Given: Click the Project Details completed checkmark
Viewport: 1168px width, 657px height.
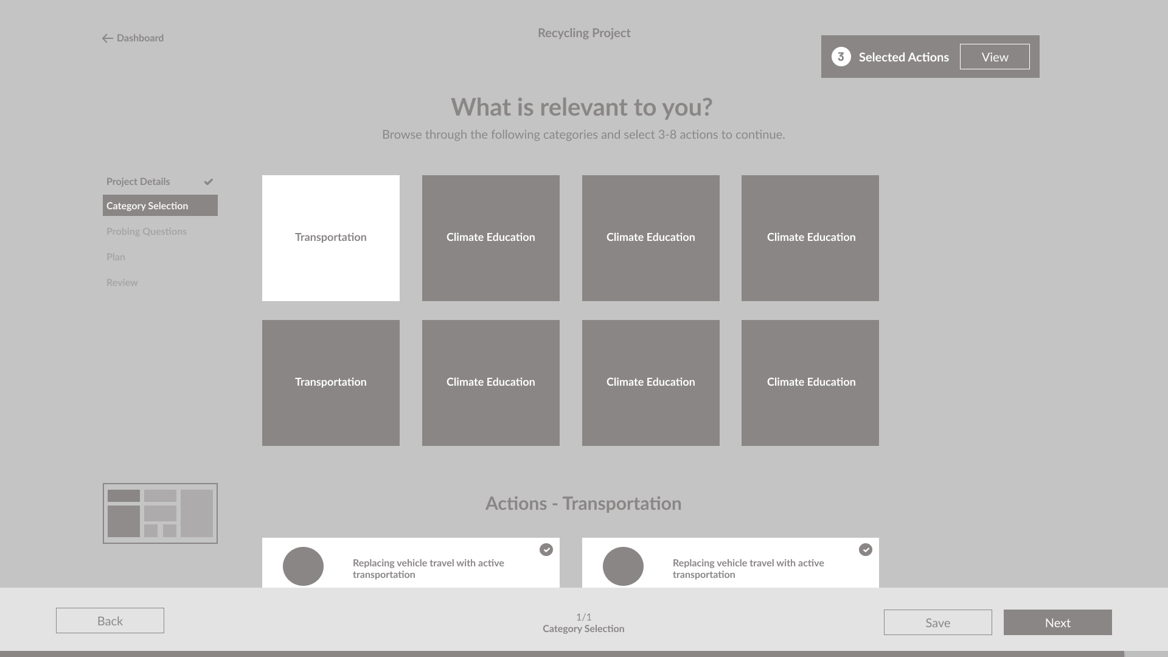Looking at the screenshot, I should [x=209, y=182].
